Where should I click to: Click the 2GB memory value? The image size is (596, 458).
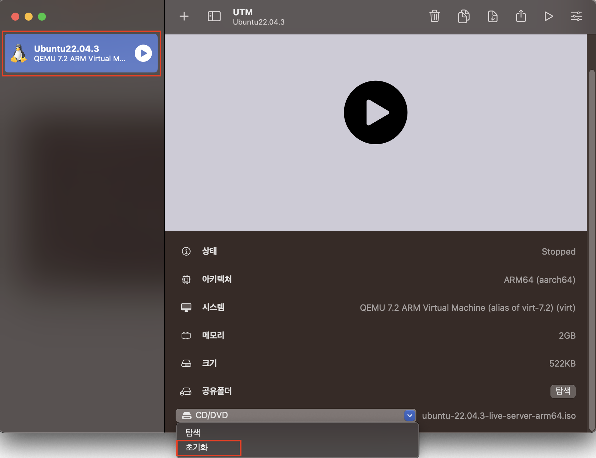pyautogui.click(x=567, y=336)
